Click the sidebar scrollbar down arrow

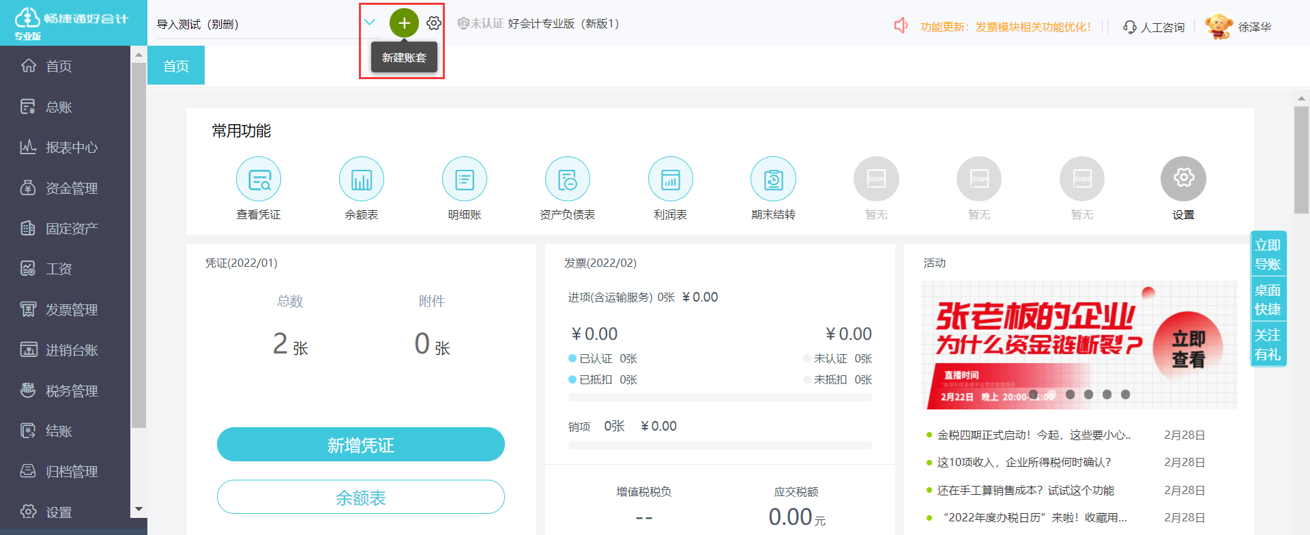[x=139, y=509]
